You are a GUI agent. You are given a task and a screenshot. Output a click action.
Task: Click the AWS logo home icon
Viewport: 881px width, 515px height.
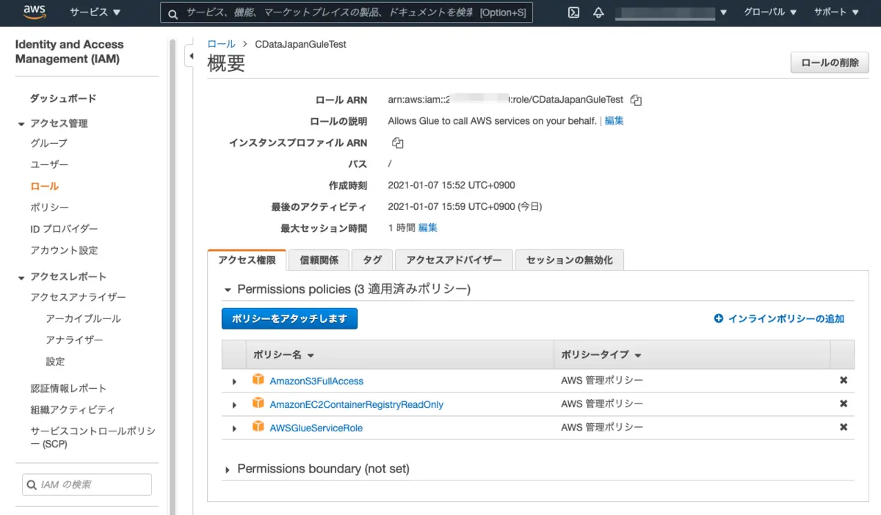coord(35,12)
